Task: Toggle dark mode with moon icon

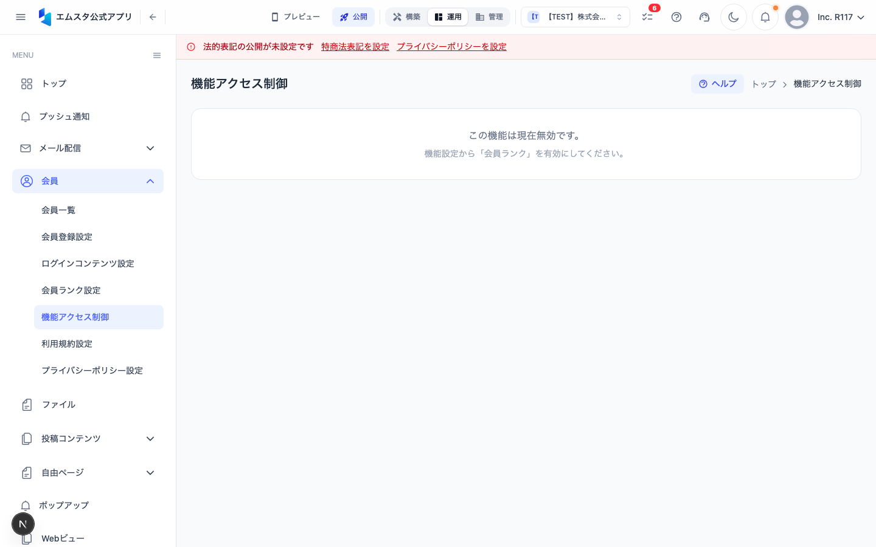Action: [734, 17]
